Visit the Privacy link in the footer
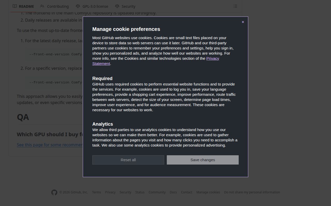Viewport: 331px width, 206px height. pos(110,192)
